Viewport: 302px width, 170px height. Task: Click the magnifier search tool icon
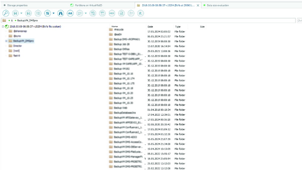click(6, 13)
